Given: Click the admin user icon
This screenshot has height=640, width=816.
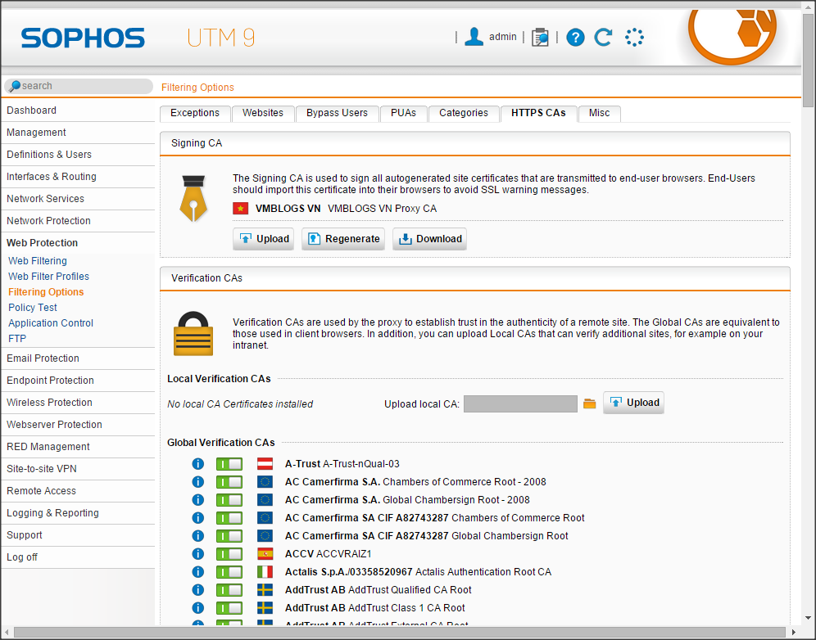Looking at the screenshot, I should (474, 37).
